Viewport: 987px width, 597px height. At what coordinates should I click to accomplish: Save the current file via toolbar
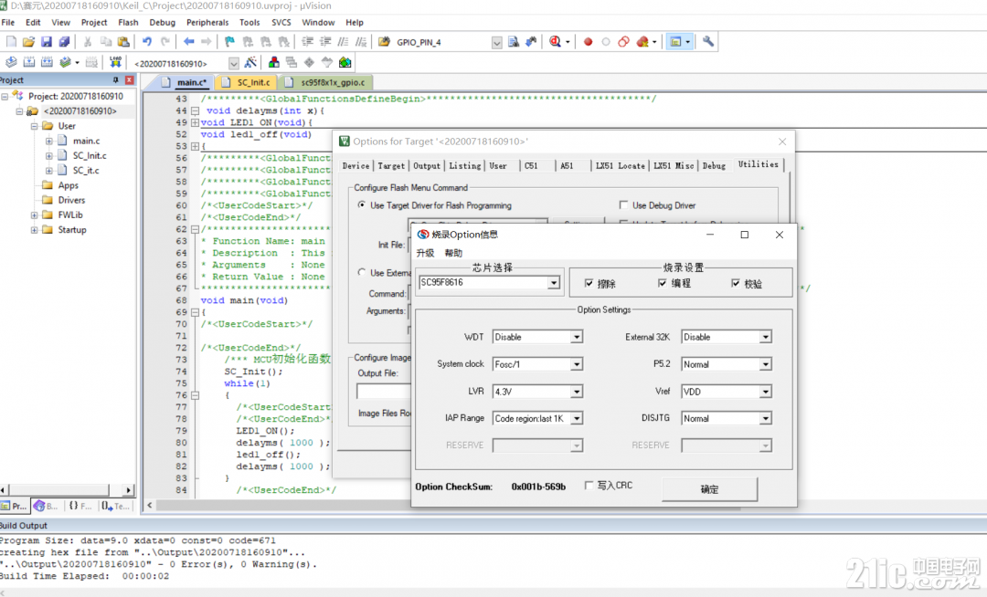click(47, 42)
